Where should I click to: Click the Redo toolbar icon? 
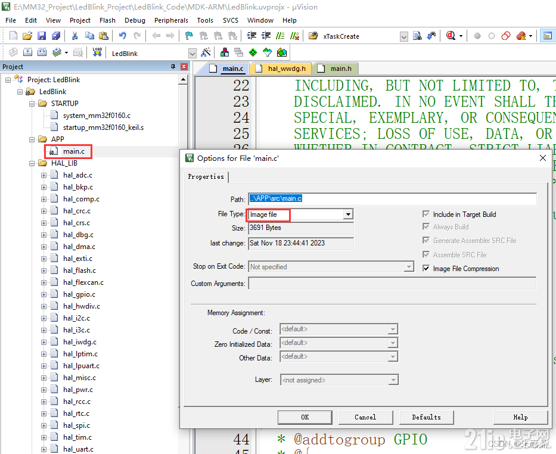pos(137,36)
